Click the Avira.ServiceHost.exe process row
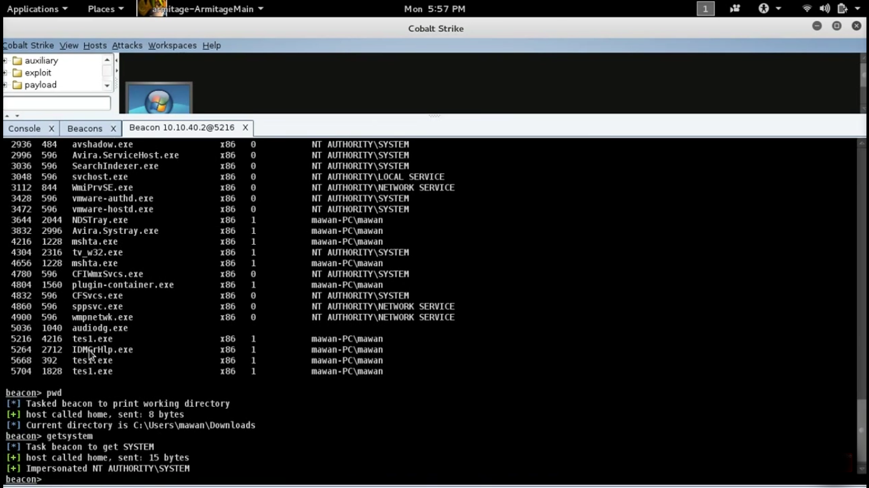 click(x=210, y=155)
